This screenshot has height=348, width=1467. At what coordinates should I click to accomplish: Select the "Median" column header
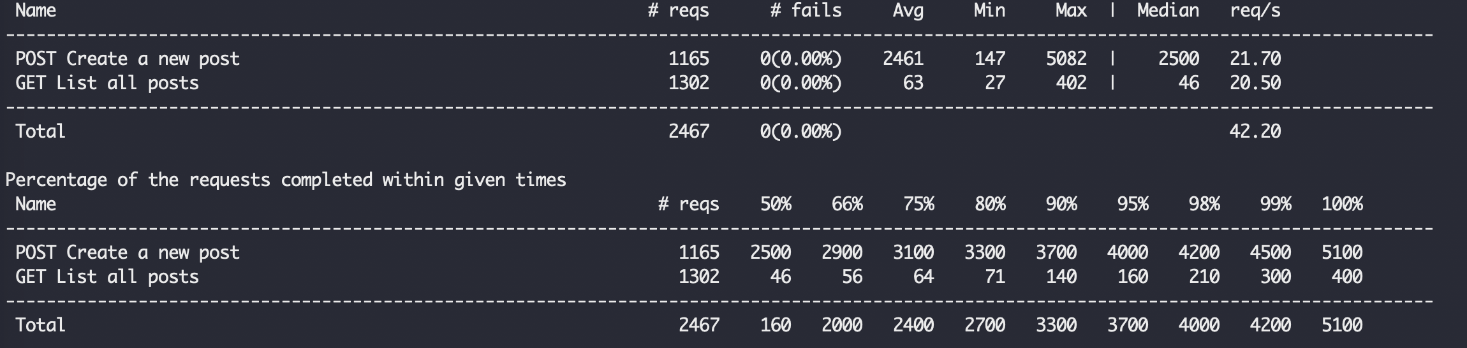[1168, 11]
